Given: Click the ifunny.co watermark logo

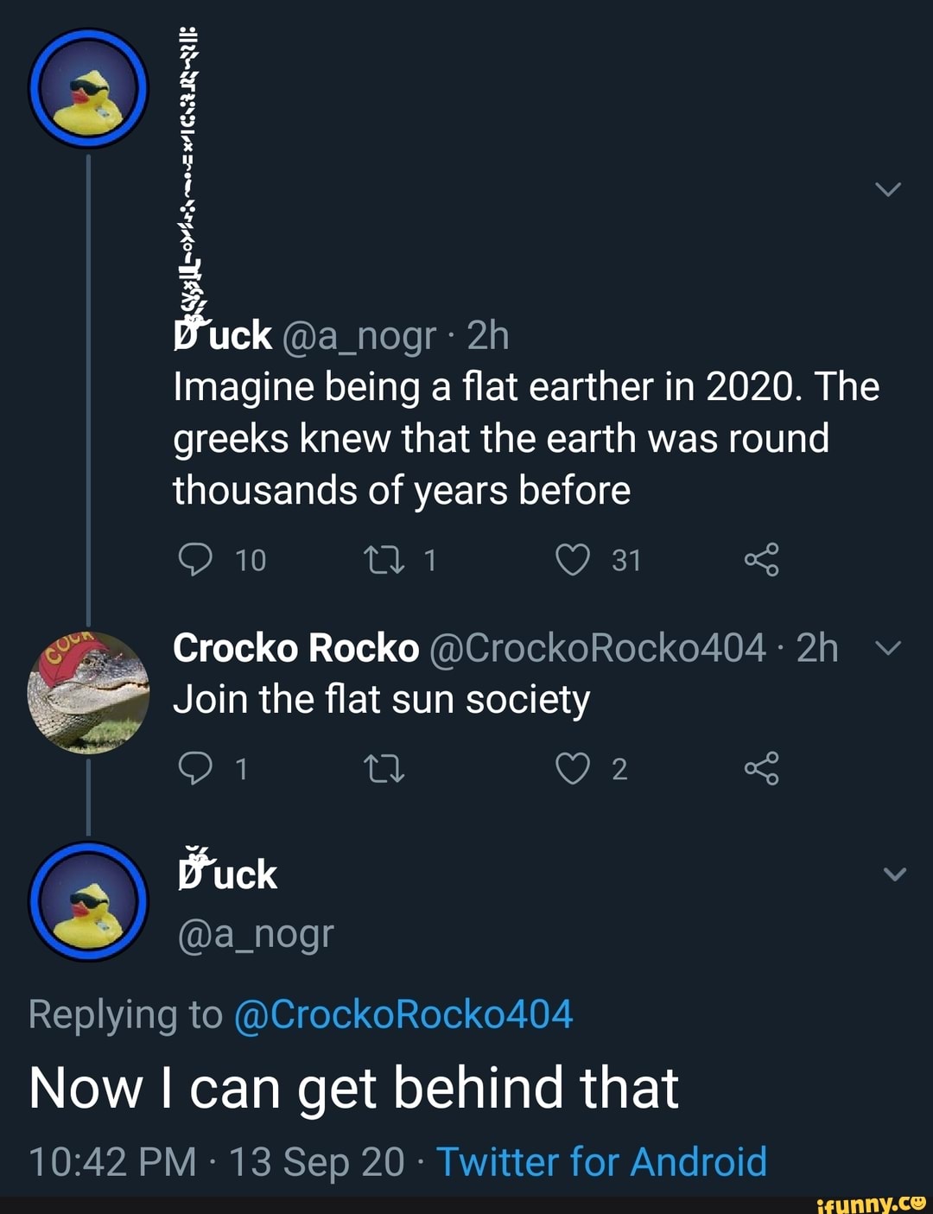Looking at the screenshot, I should (x=871, y=1201).
